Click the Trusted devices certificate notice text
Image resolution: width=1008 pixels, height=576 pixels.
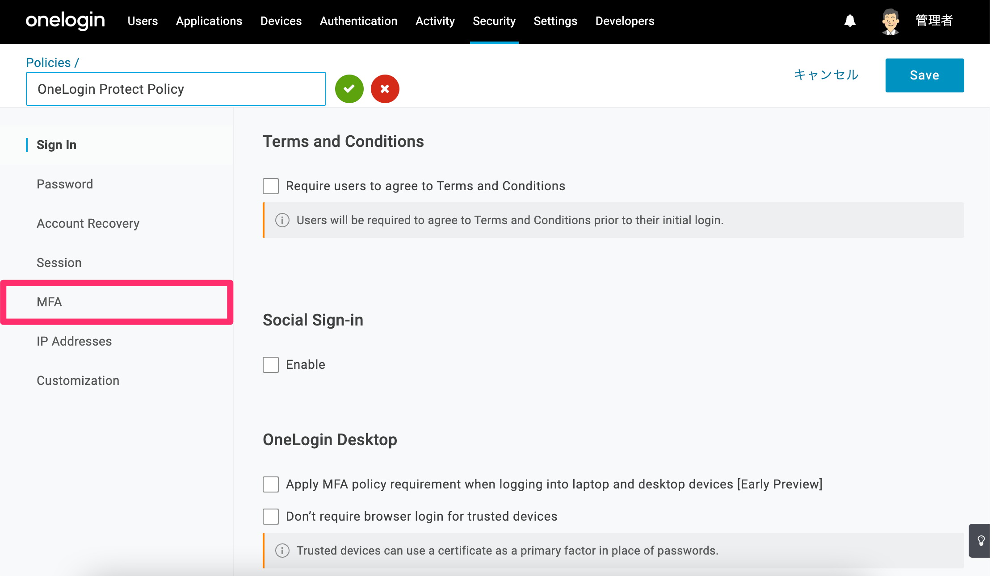tap(507, 551)
